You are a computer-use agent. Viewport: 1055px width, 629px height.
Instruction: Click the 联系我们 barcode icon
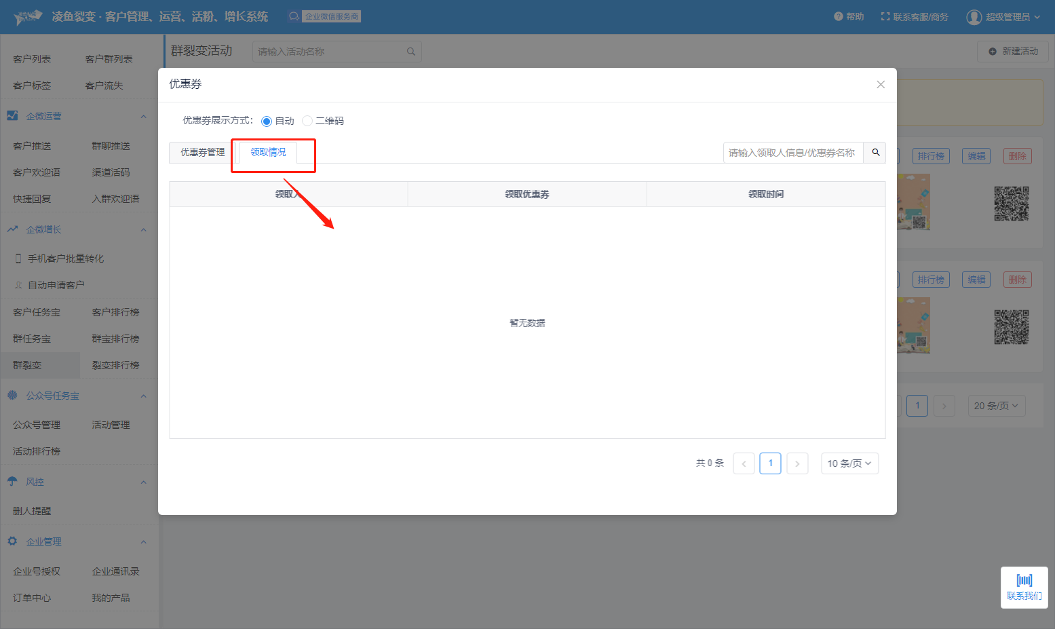1024,581
